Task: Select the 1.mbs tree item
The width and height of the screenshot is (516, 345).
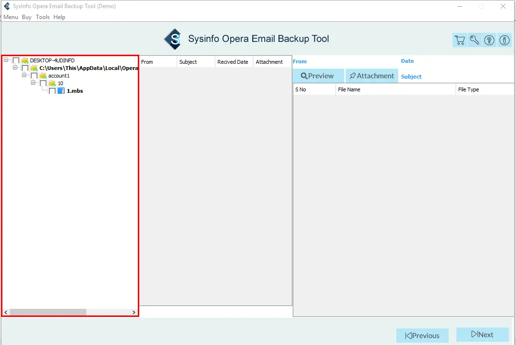Action: (x=75, y=91)
